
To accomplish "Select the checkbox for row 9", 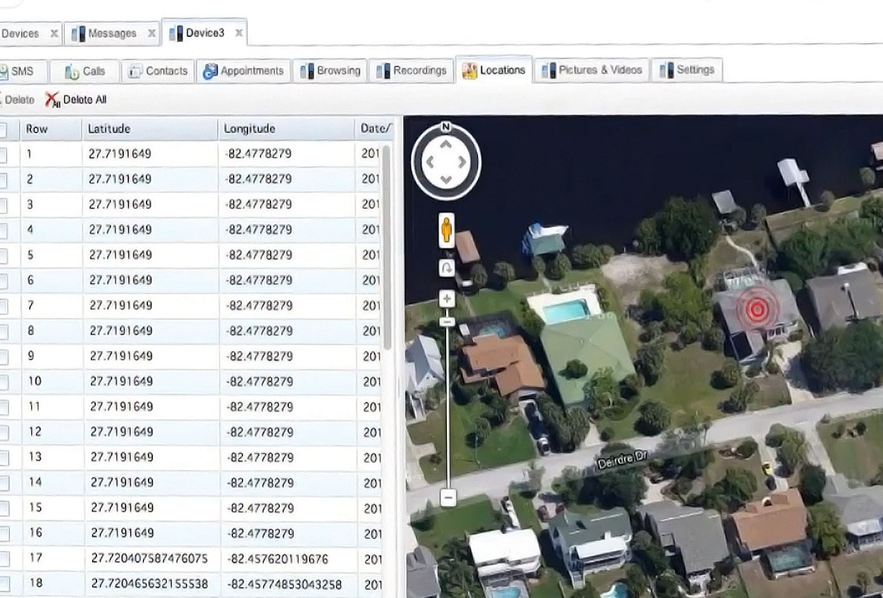I will point(3,357).
